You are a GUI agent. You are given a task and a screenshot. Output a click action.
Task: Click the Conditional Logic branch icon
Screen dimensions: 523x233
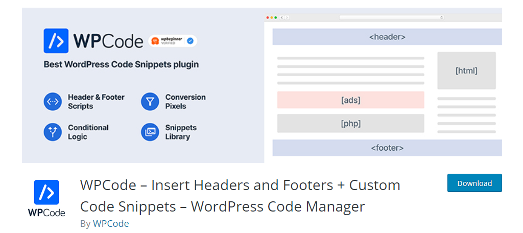point(53,132)
